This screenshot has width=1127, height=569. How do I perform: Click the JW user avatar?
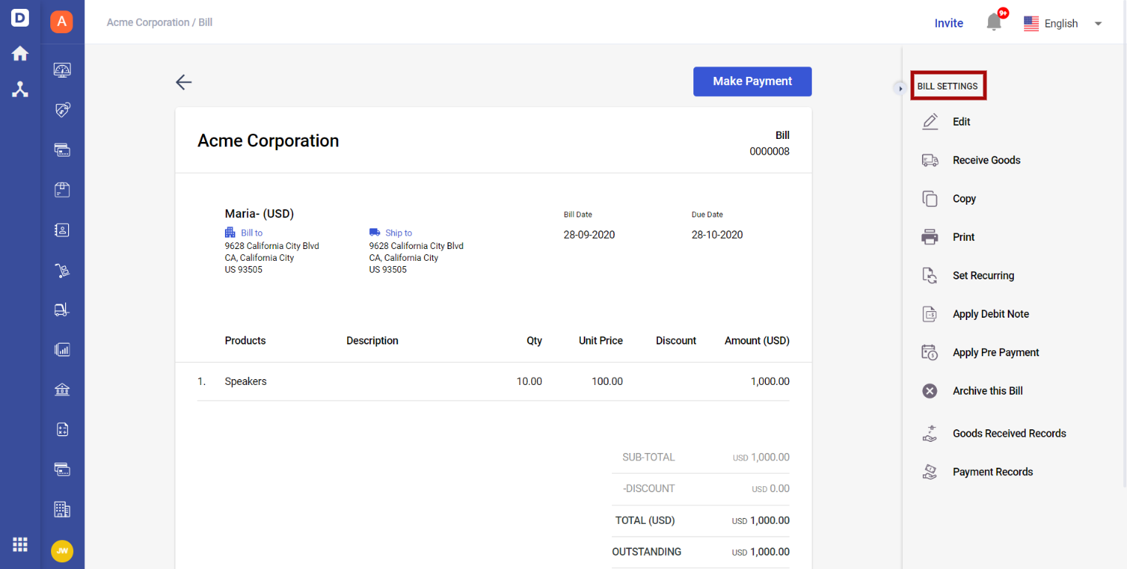pyautogui.click(x=62, y=551)
